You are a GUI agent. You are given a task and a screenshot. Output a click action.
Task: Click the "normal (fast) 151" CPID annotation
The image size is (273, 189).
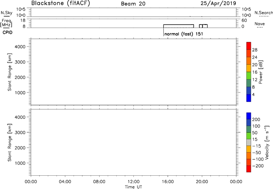184,34
